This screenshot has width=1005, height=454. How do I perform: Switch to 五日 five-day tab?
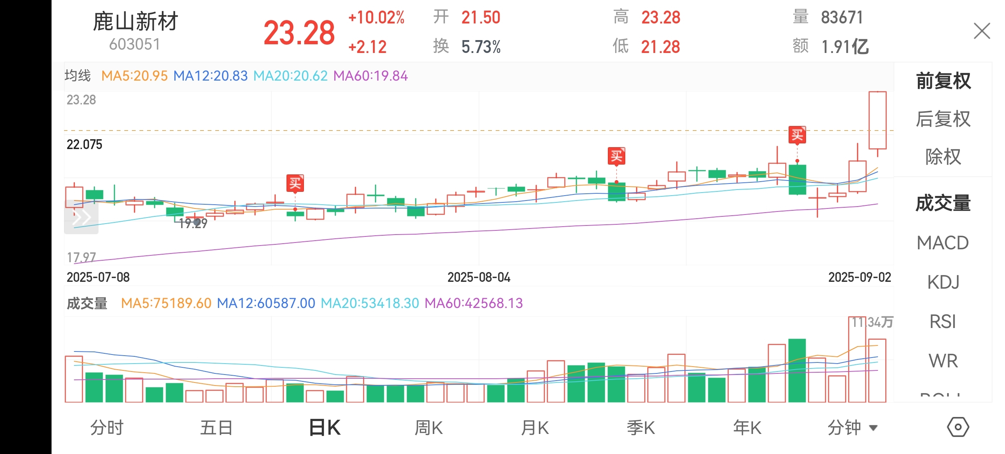point(216,428)
